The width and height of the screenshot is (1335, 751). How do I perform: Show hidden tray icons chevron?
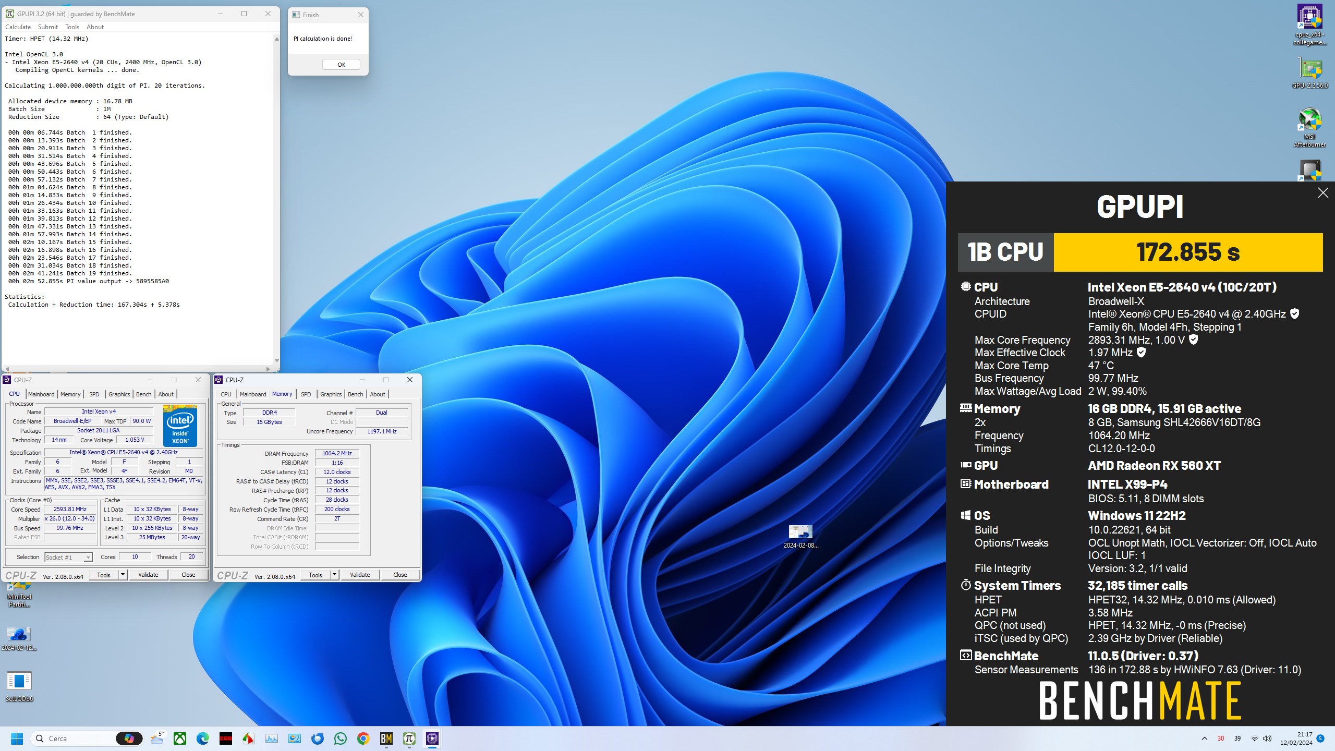tap(1205, 738)
